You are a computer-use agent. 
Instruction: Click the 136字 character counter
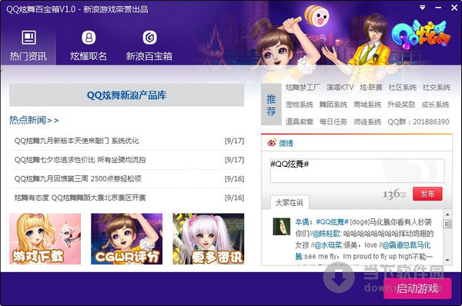(x=395, y=195)
